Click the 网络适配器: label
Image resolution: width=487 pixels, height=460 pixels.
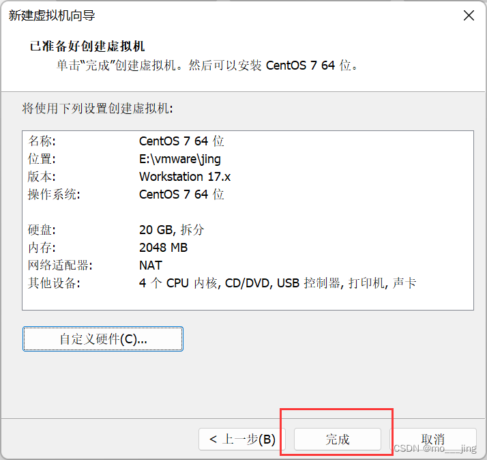[x=60, y=265]
